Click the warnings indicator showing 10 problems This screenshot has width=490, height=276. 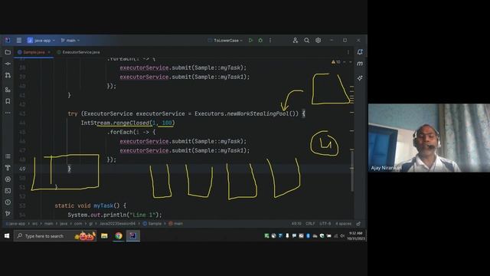pyautogui.click(x=336, y=62)
